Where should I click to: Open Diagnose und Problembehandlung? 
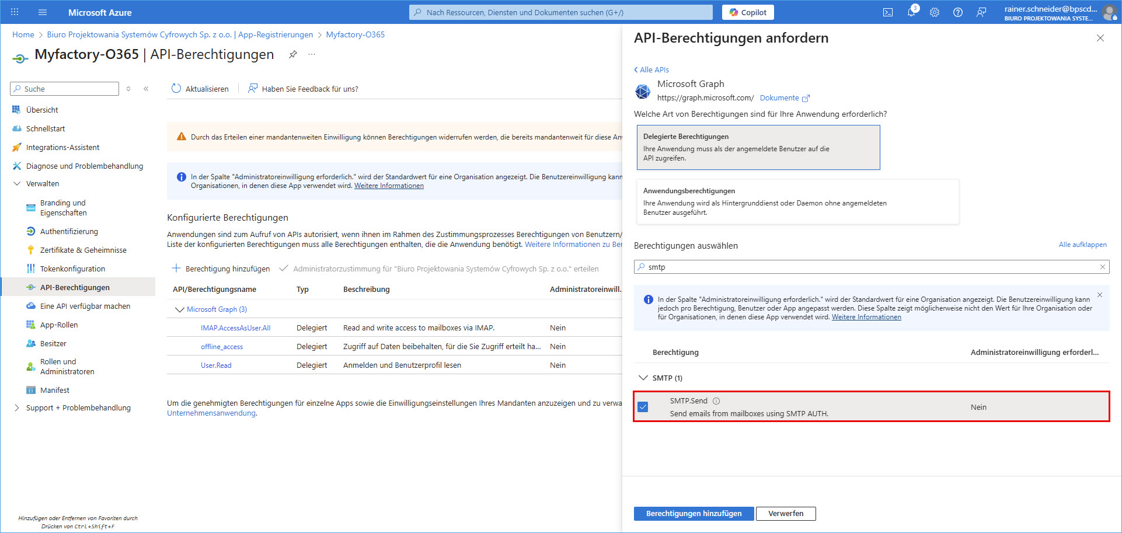[84, 166]
